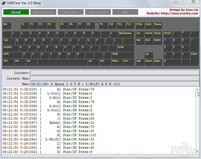This screenshot has height=159, width=201.
Task: Click the F12 key tile
Action: point(130,26)
